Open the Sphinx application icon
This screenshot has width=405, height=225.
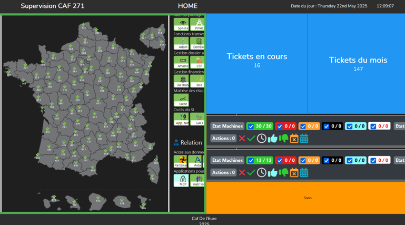point(181,24)
